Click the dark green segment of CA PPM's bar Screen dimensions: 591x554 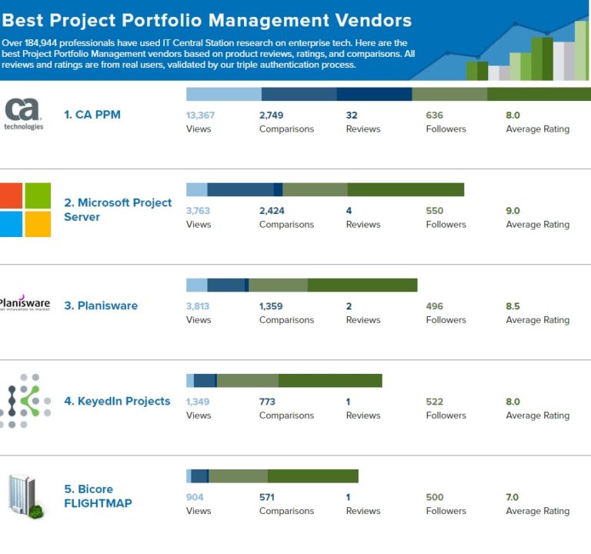click(x=539, y=94)
